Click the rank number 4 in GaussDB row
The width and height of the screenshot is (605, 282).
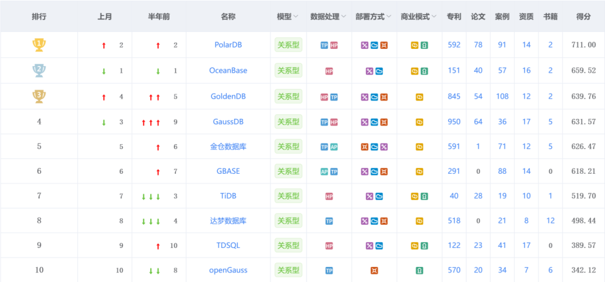coord(39,122)
